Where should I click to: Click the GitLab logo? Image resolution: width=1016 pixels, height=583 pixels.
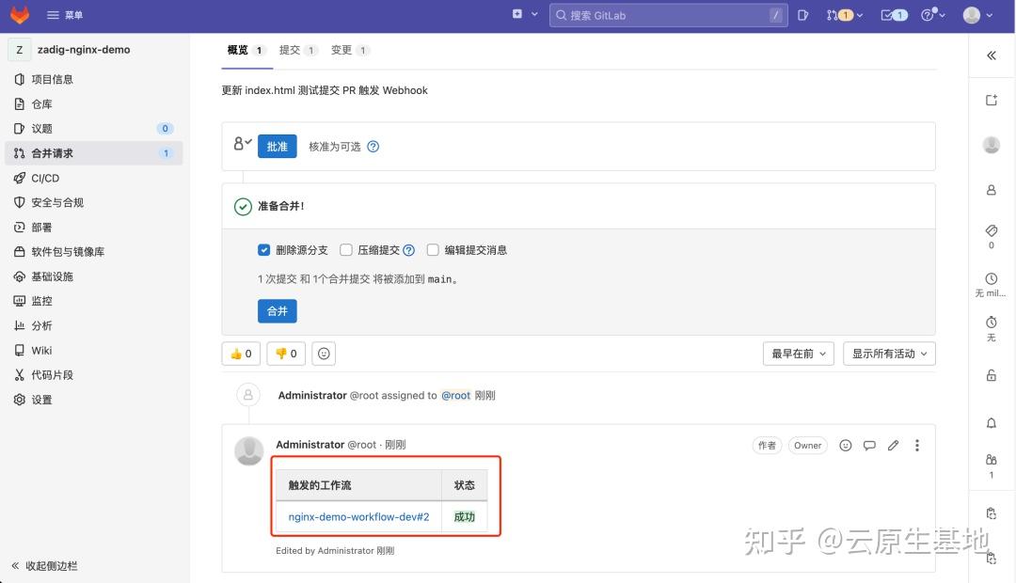[x=17, y=15]
